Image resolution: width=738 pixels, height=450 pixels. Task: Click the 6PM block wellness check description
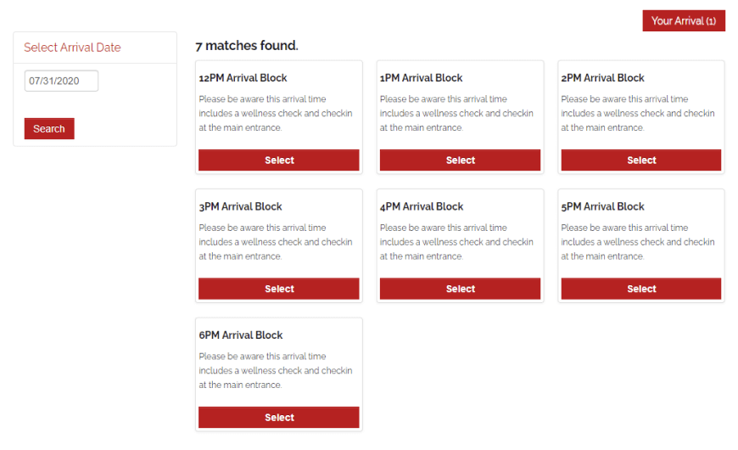point(276,371)
